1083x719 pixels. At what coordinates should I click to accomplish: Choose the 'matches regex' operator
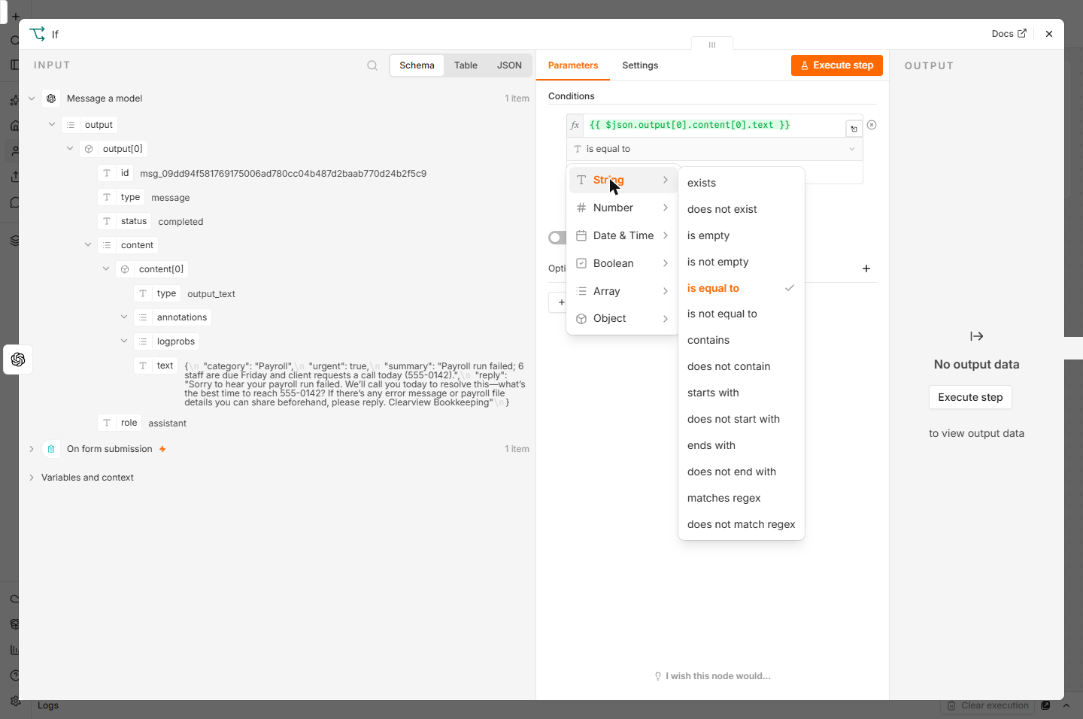742,498
